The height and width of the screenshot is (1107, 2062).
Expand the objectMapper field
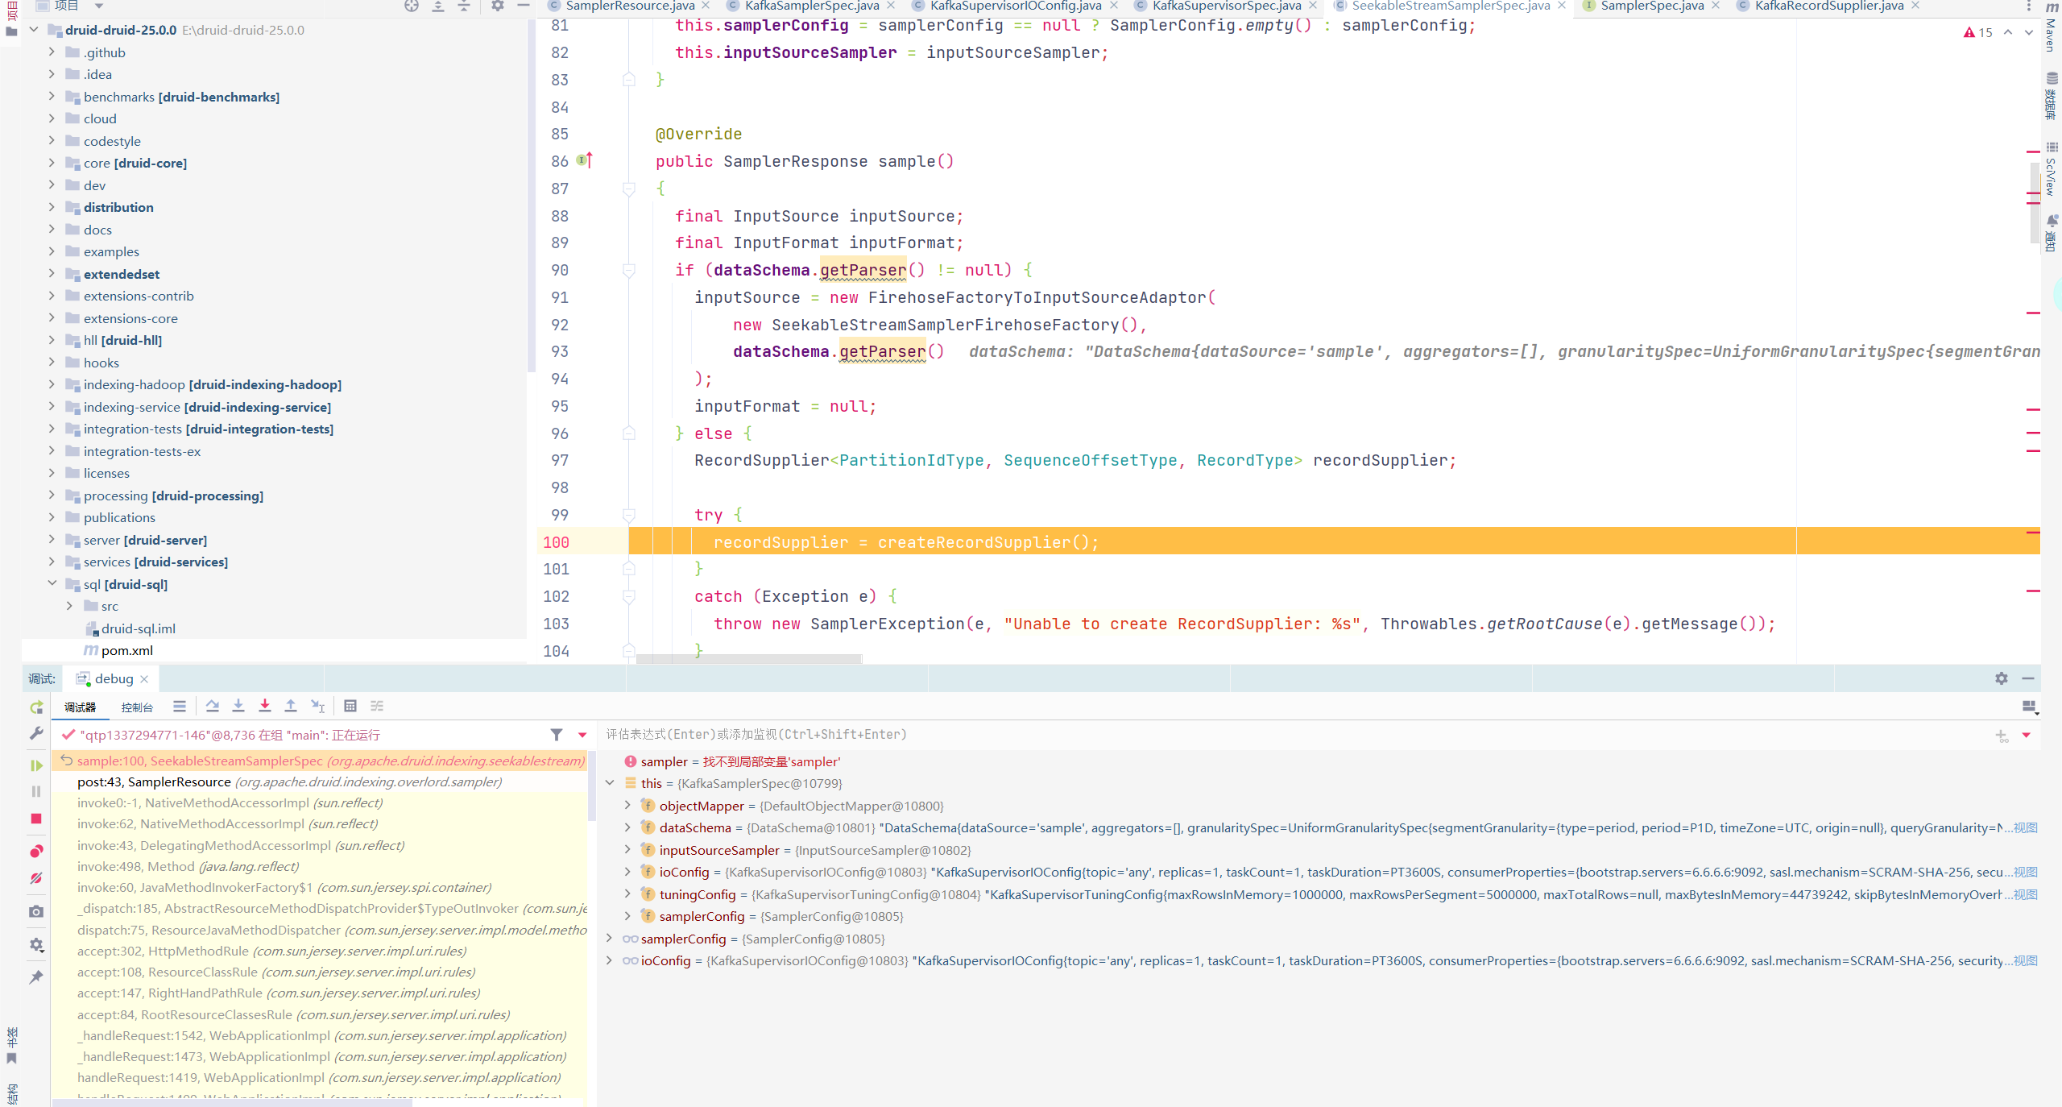pos(627,805)
